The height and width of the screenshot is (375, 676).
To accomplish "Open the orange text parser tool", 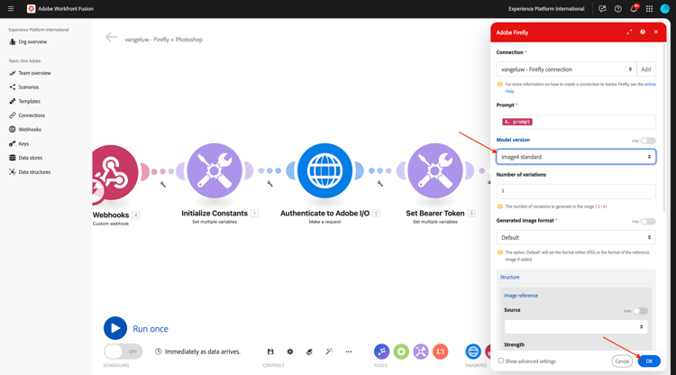I will [x=441, y=352].
